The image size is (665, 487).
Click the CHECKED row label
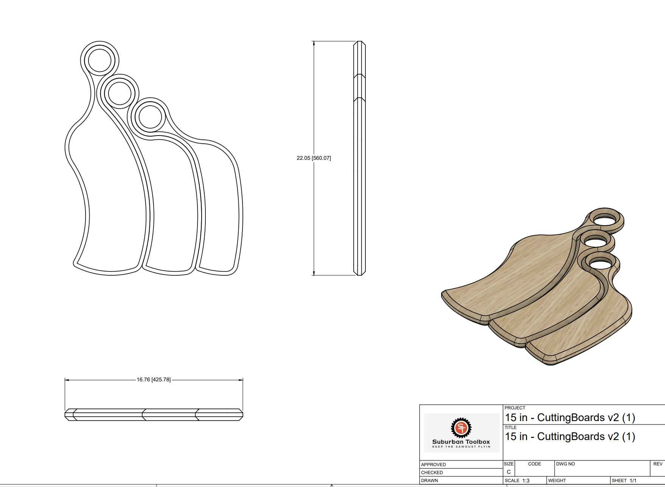pyautogui.click(x=432, y=473)
